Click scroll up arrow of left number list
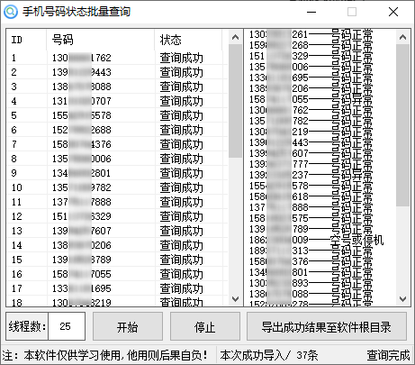The image size is (415, 365). 236,37
